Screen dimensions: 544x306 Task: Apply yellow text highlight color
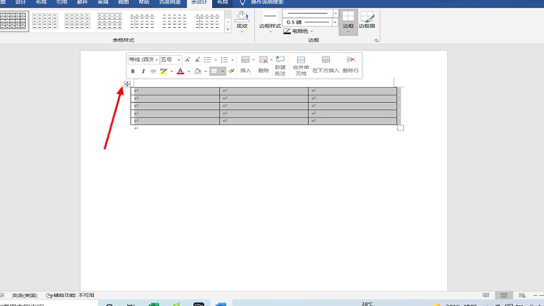click(x=163, y=71)
